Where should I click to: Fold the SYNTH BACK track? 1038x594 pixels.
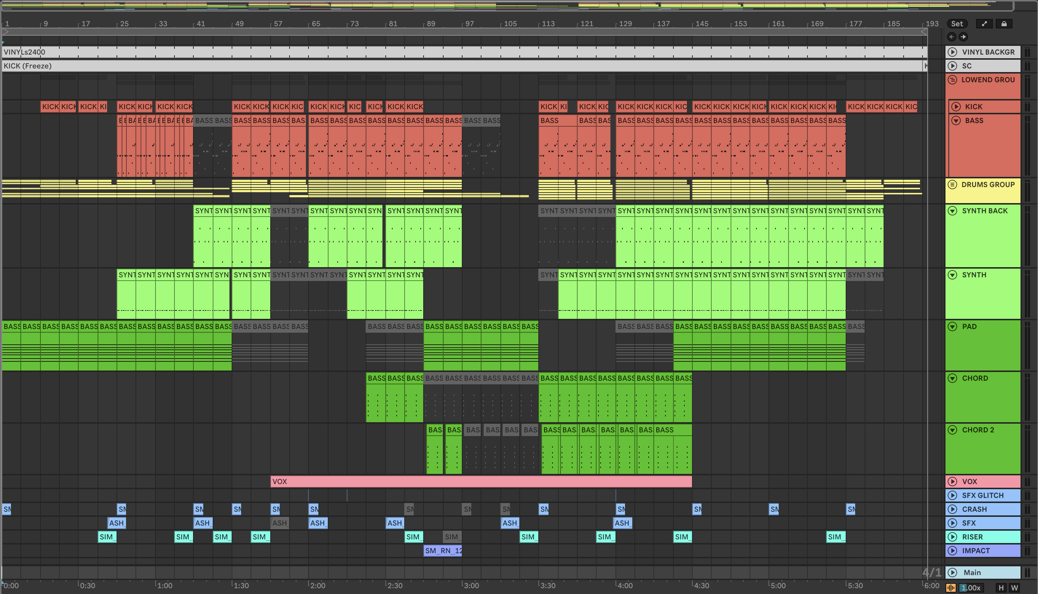pos(952,211)
